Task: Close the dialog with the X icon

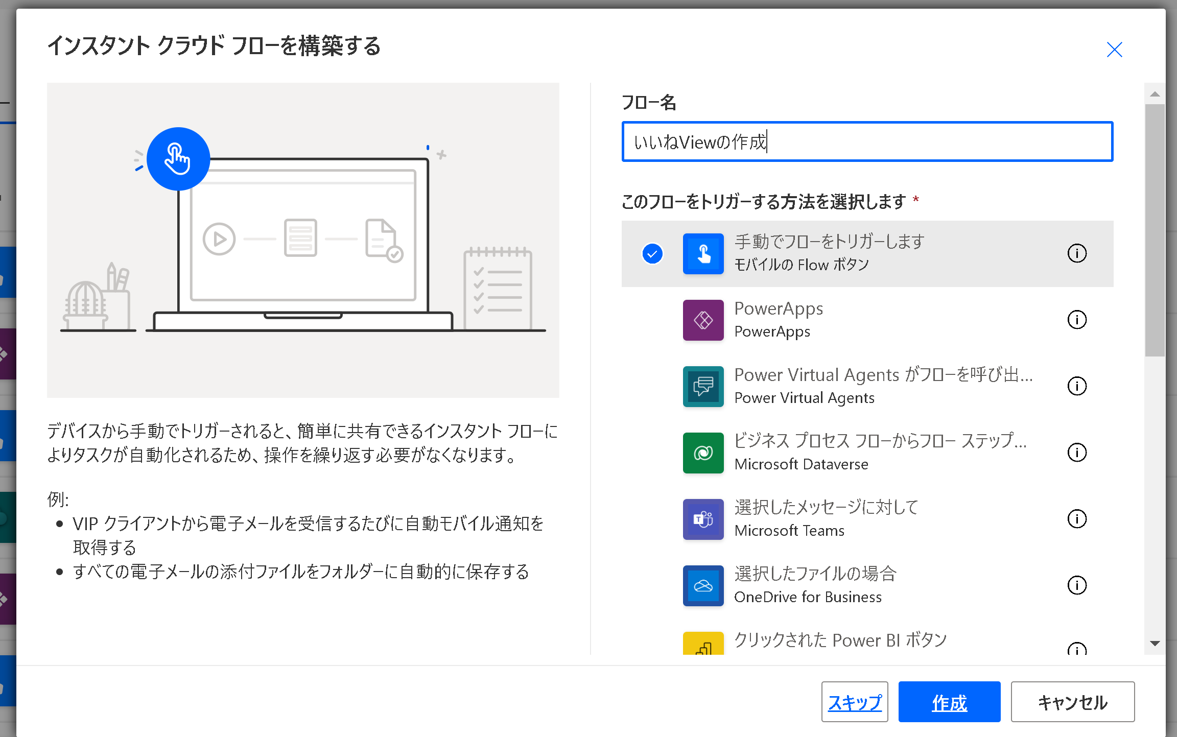Action: coord(1114,50)
